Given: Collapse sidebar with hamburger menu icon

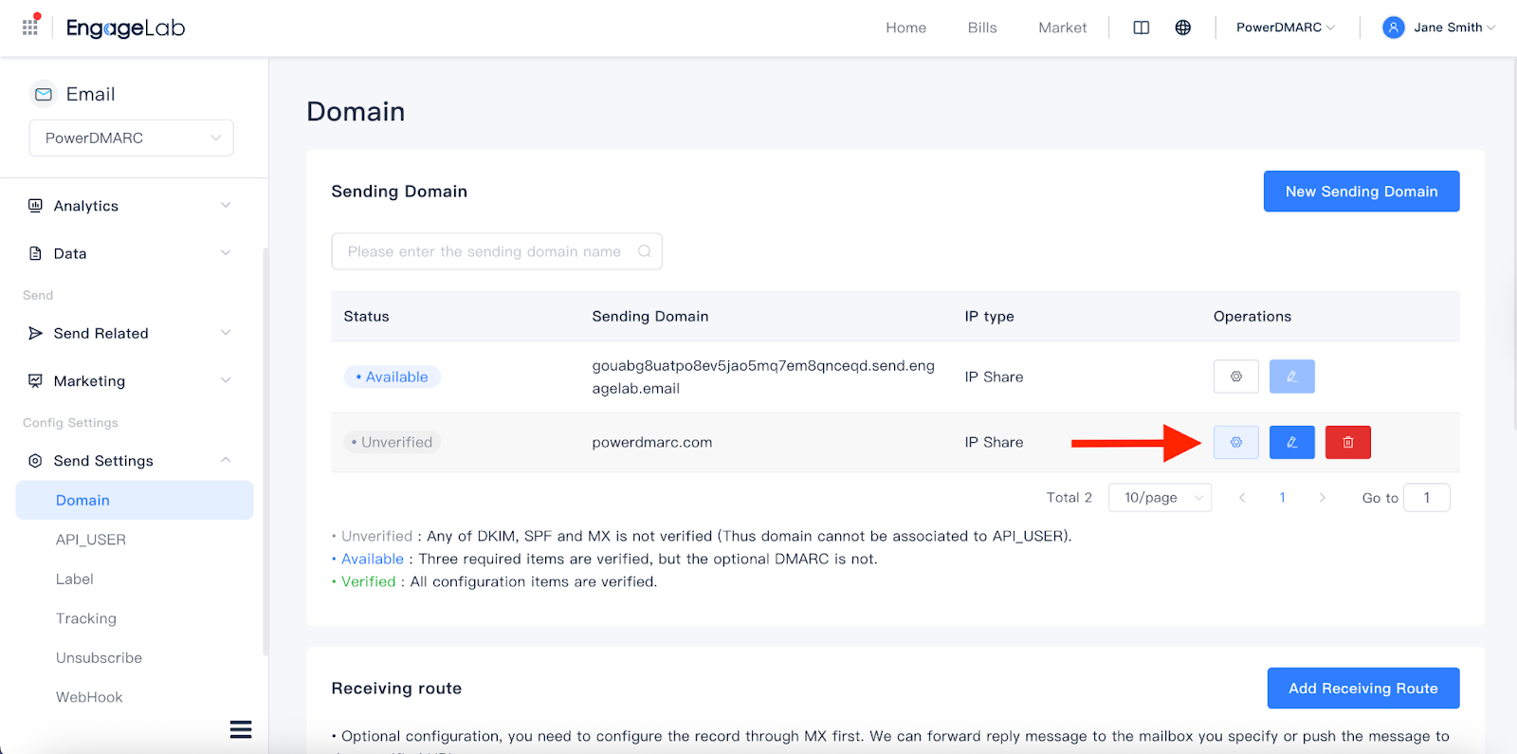Looking at the screenshot, I should 241,729.
